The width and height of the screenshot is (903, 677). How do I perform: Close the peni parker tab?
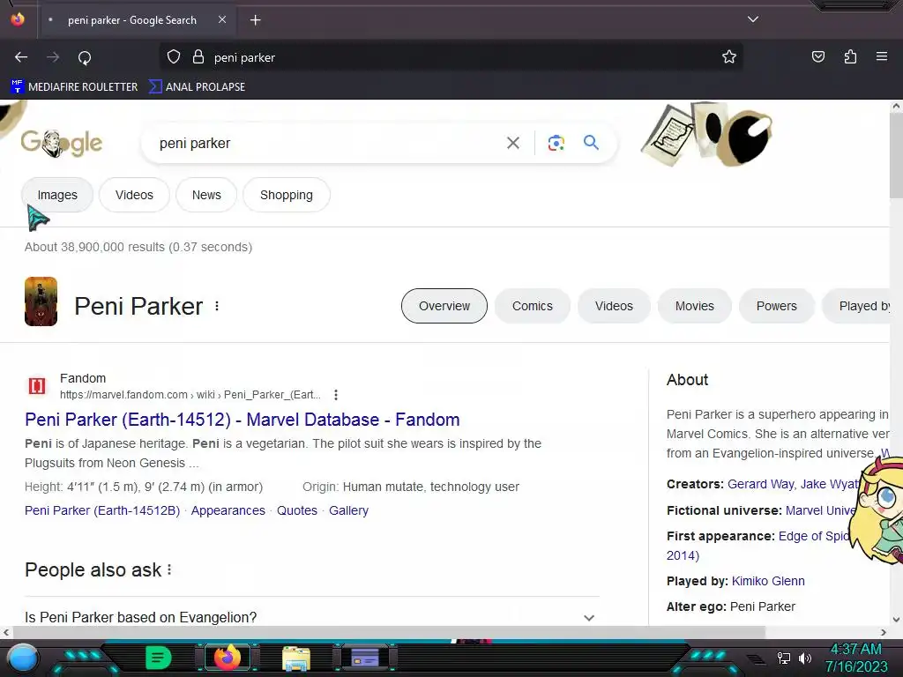coord(222,19)
